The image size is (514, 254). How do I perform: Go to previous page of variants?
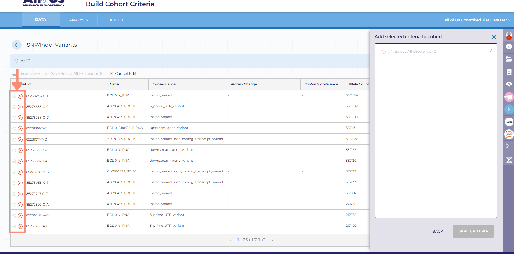(x=230, y=240)
